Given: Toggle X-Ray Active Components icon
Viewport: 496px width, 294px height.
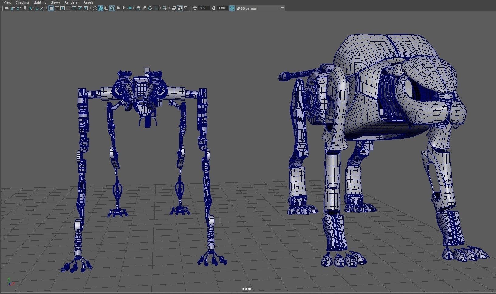Looking at the screenshot, I should click(x=180, y=8).
